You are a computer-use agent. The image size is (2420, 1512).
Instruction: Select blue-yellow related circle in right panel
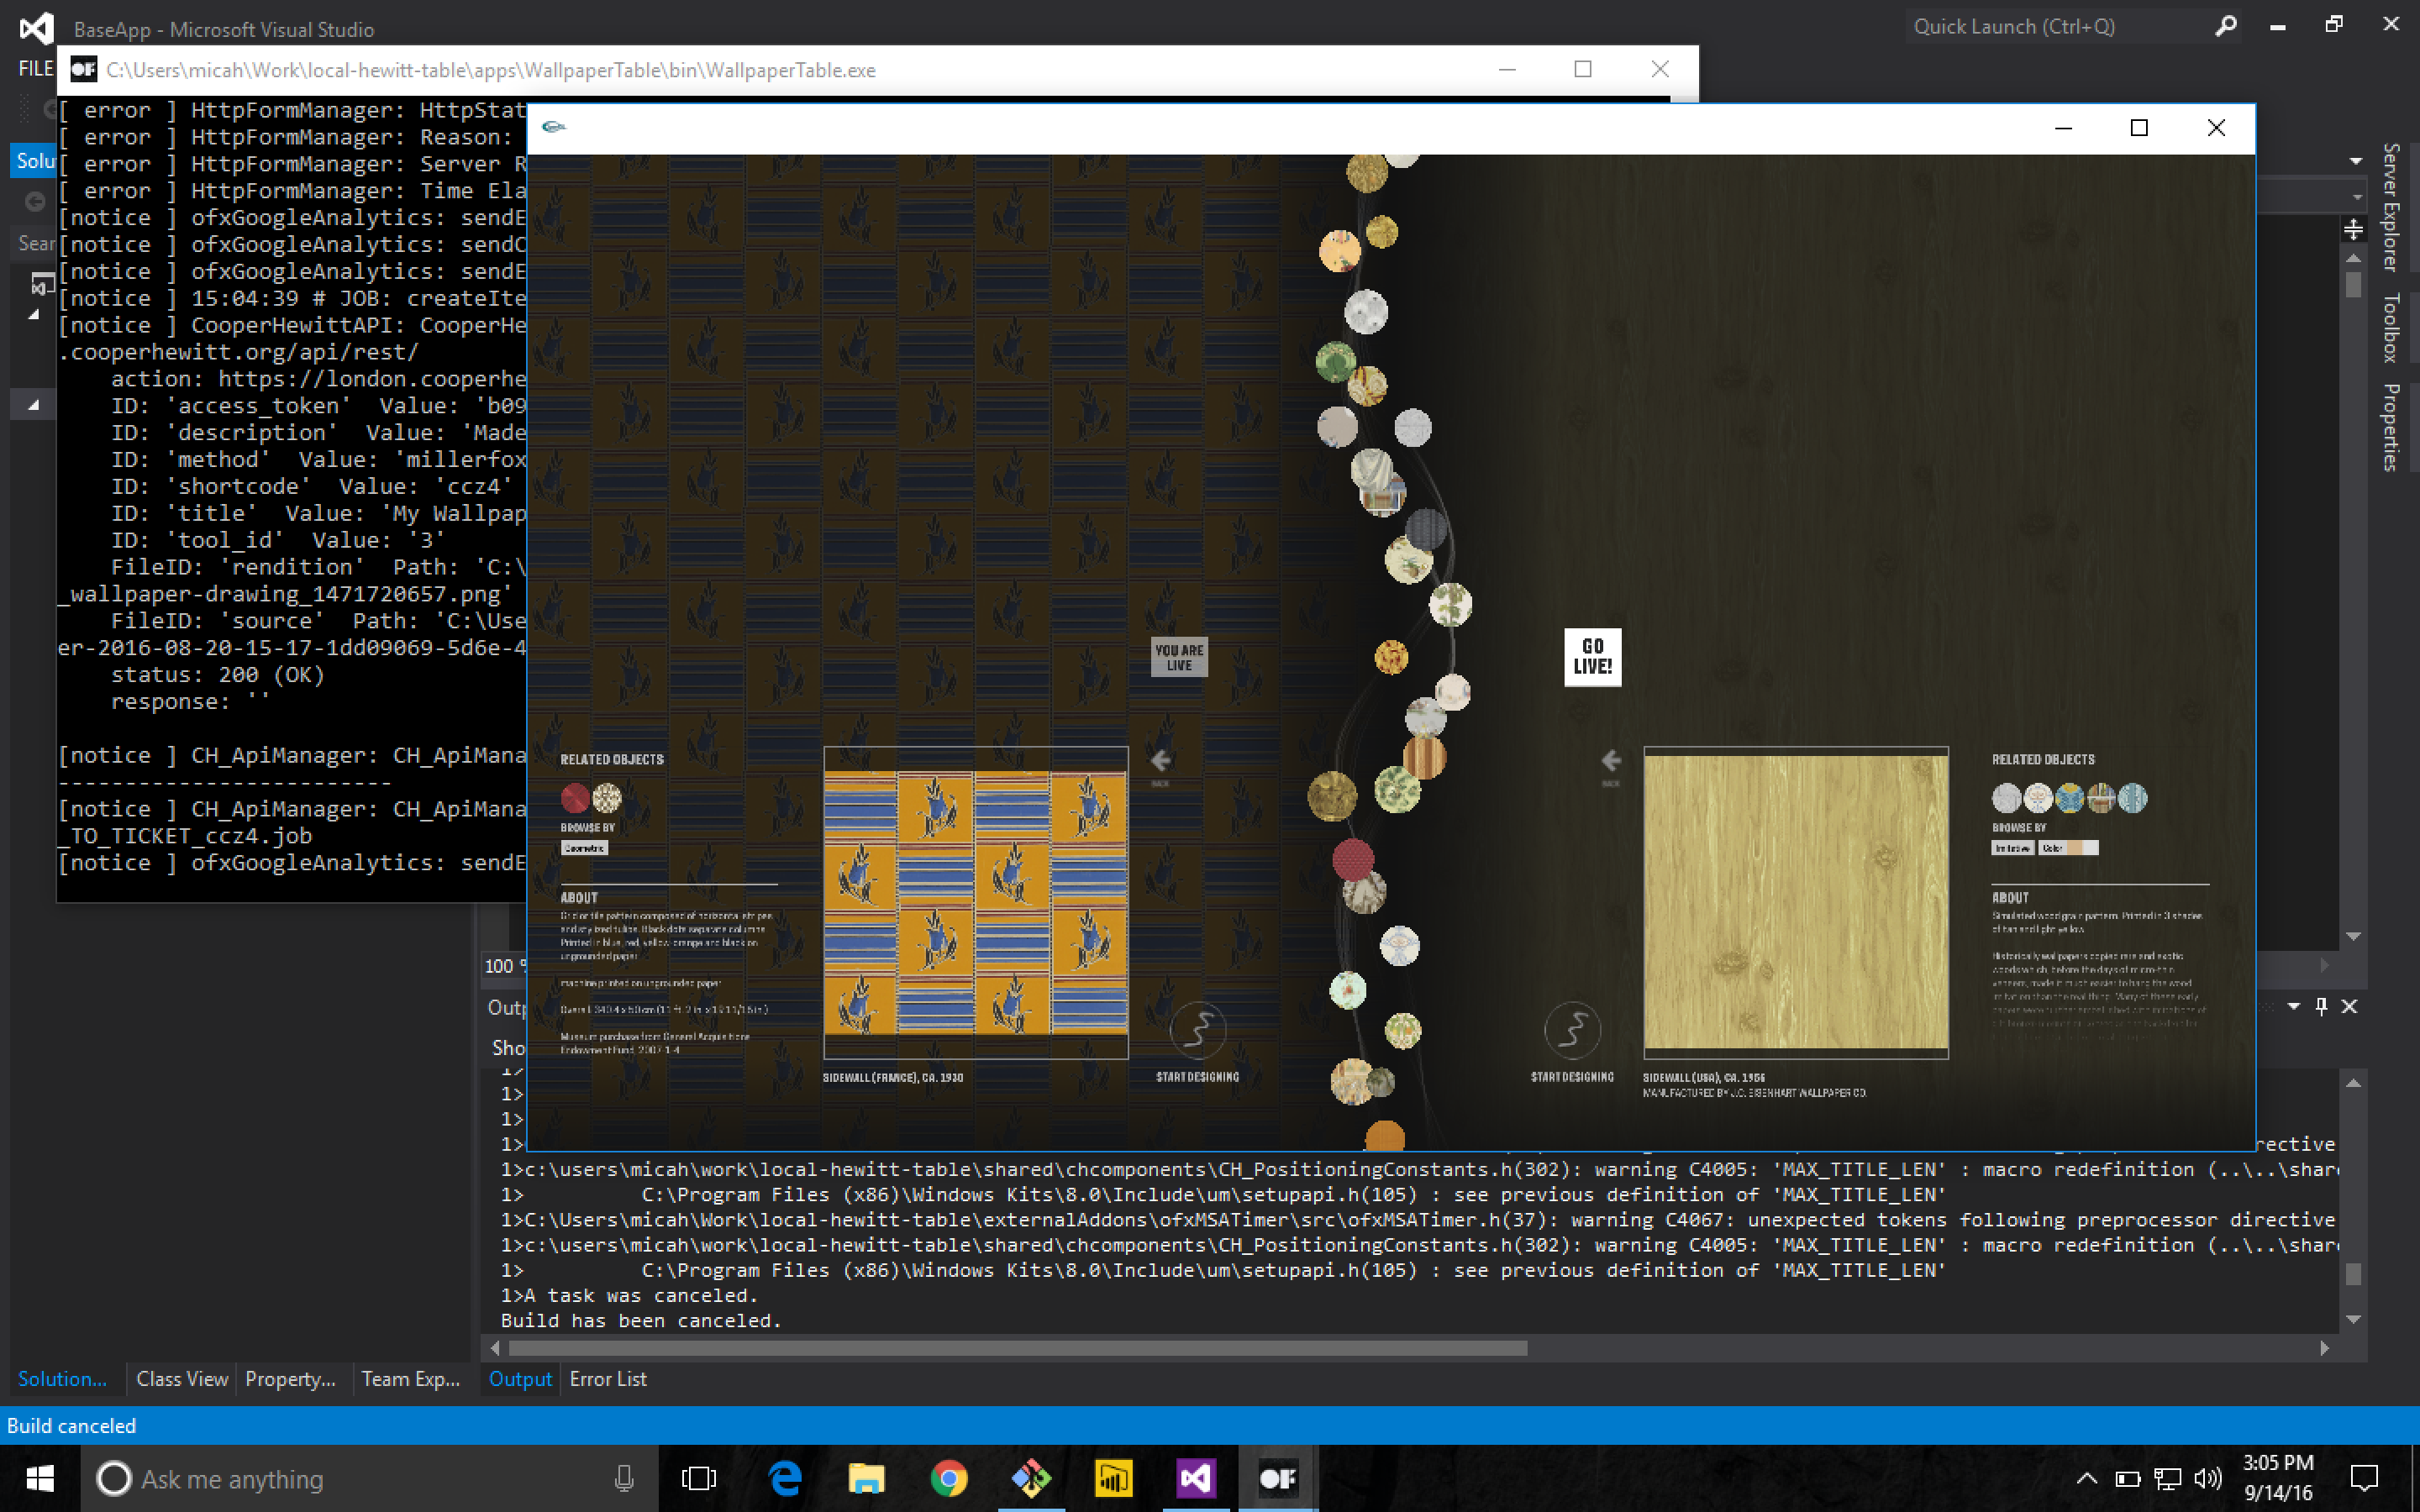[2069, 798]
